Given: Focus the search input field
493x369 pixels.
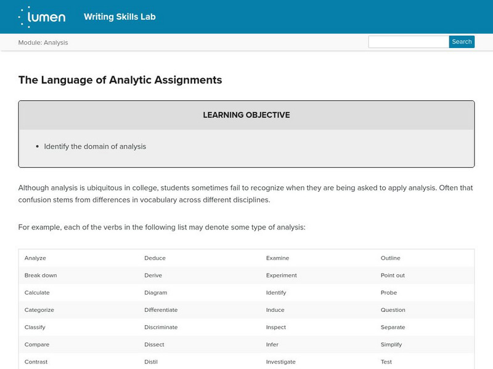Looking at the screenshot, I should [x=408, y=42].
